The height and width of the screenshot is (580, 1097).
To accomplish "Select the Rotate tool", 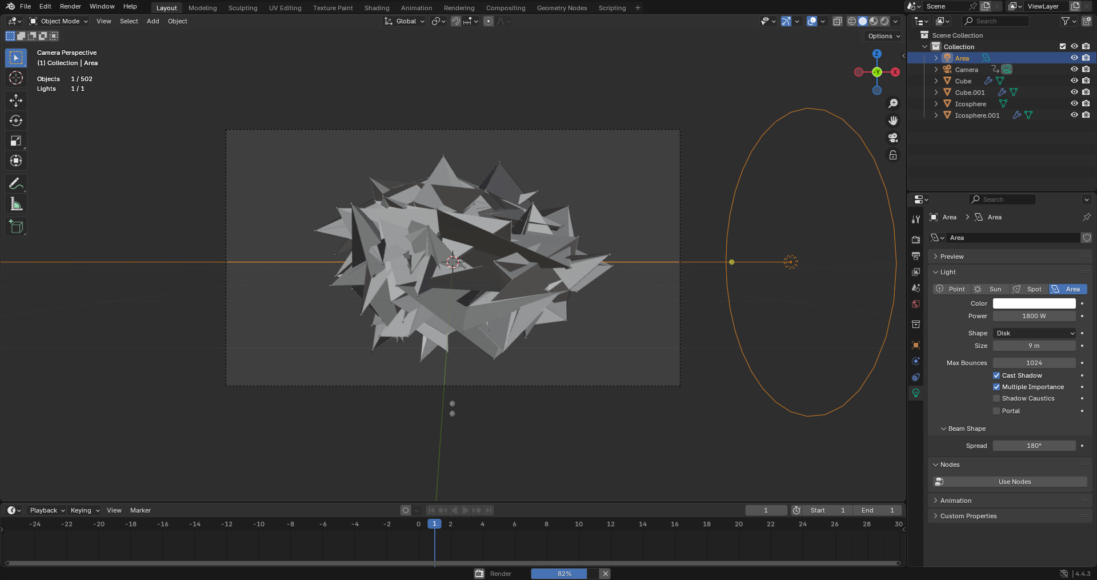I will pyautogui.click(x=16, y=121).
